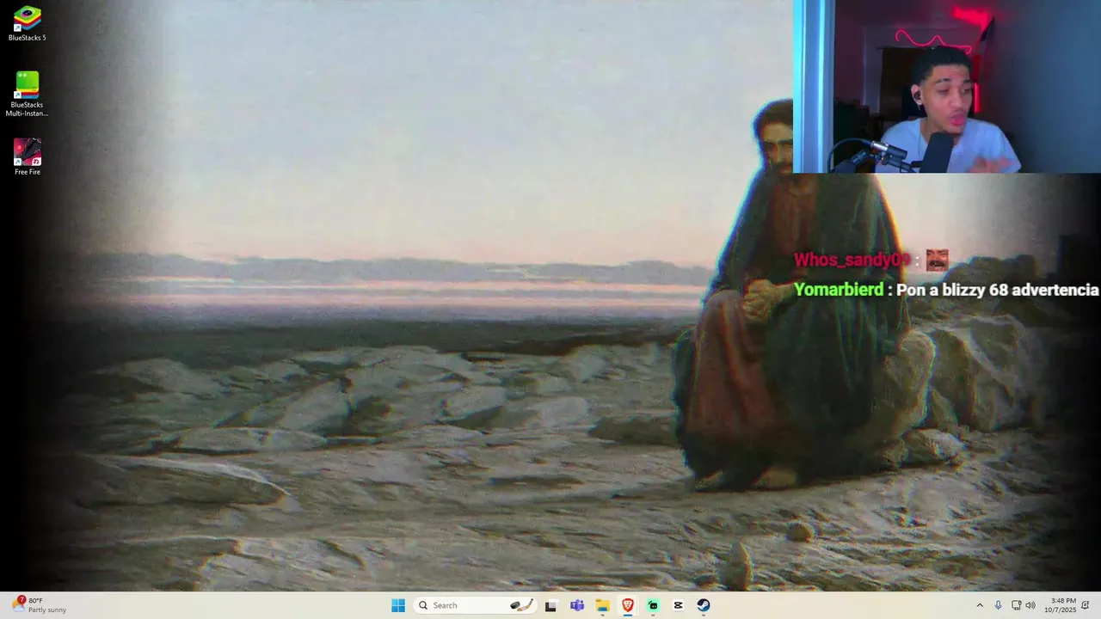Screen dimensions: 1101x619
Task: Open the notification bell in the taskbar
Action: (1086, 605)
